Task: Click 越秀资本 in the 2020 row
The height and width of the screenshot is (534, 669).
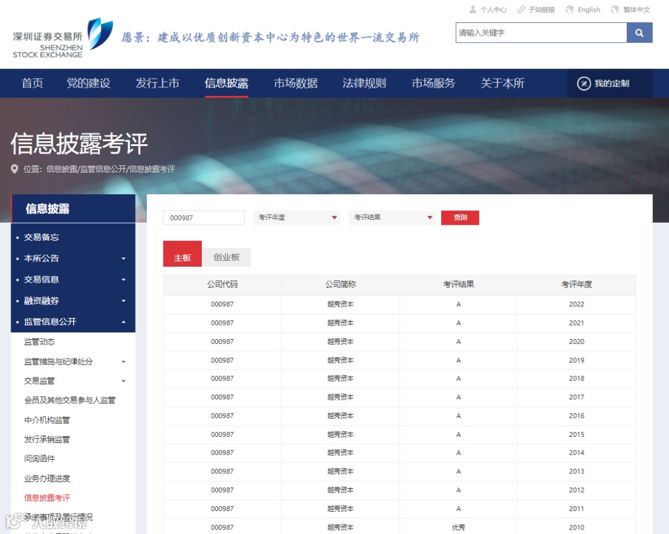Action: 341,342
